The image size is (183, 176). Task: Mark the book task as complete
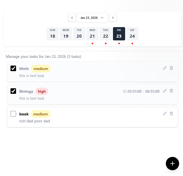pyautogui.click(x=13, y=114)
